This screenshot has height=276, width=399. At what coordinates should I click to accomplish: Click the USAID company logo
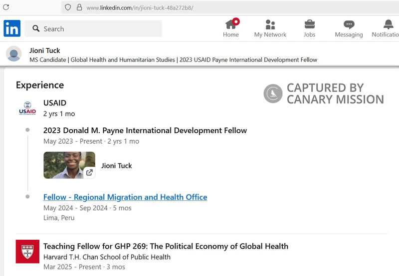pyautogui.click(x=27, y=108)
